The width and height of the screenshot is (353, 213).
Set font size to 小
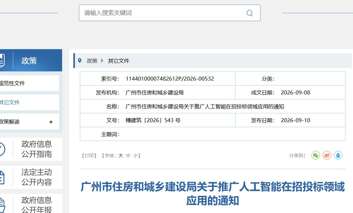point(135,156)
